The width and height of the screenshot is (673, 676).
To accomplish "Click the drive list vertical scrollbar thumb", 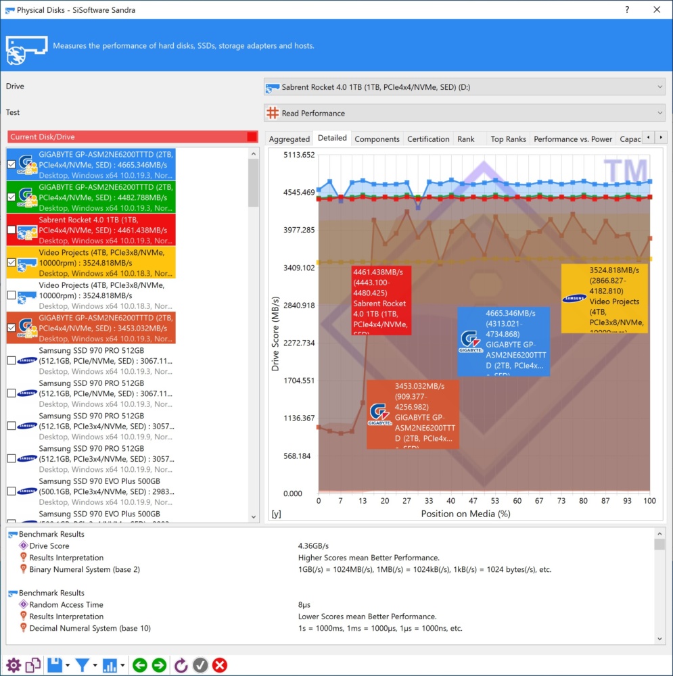I will (x=253, y=183).
